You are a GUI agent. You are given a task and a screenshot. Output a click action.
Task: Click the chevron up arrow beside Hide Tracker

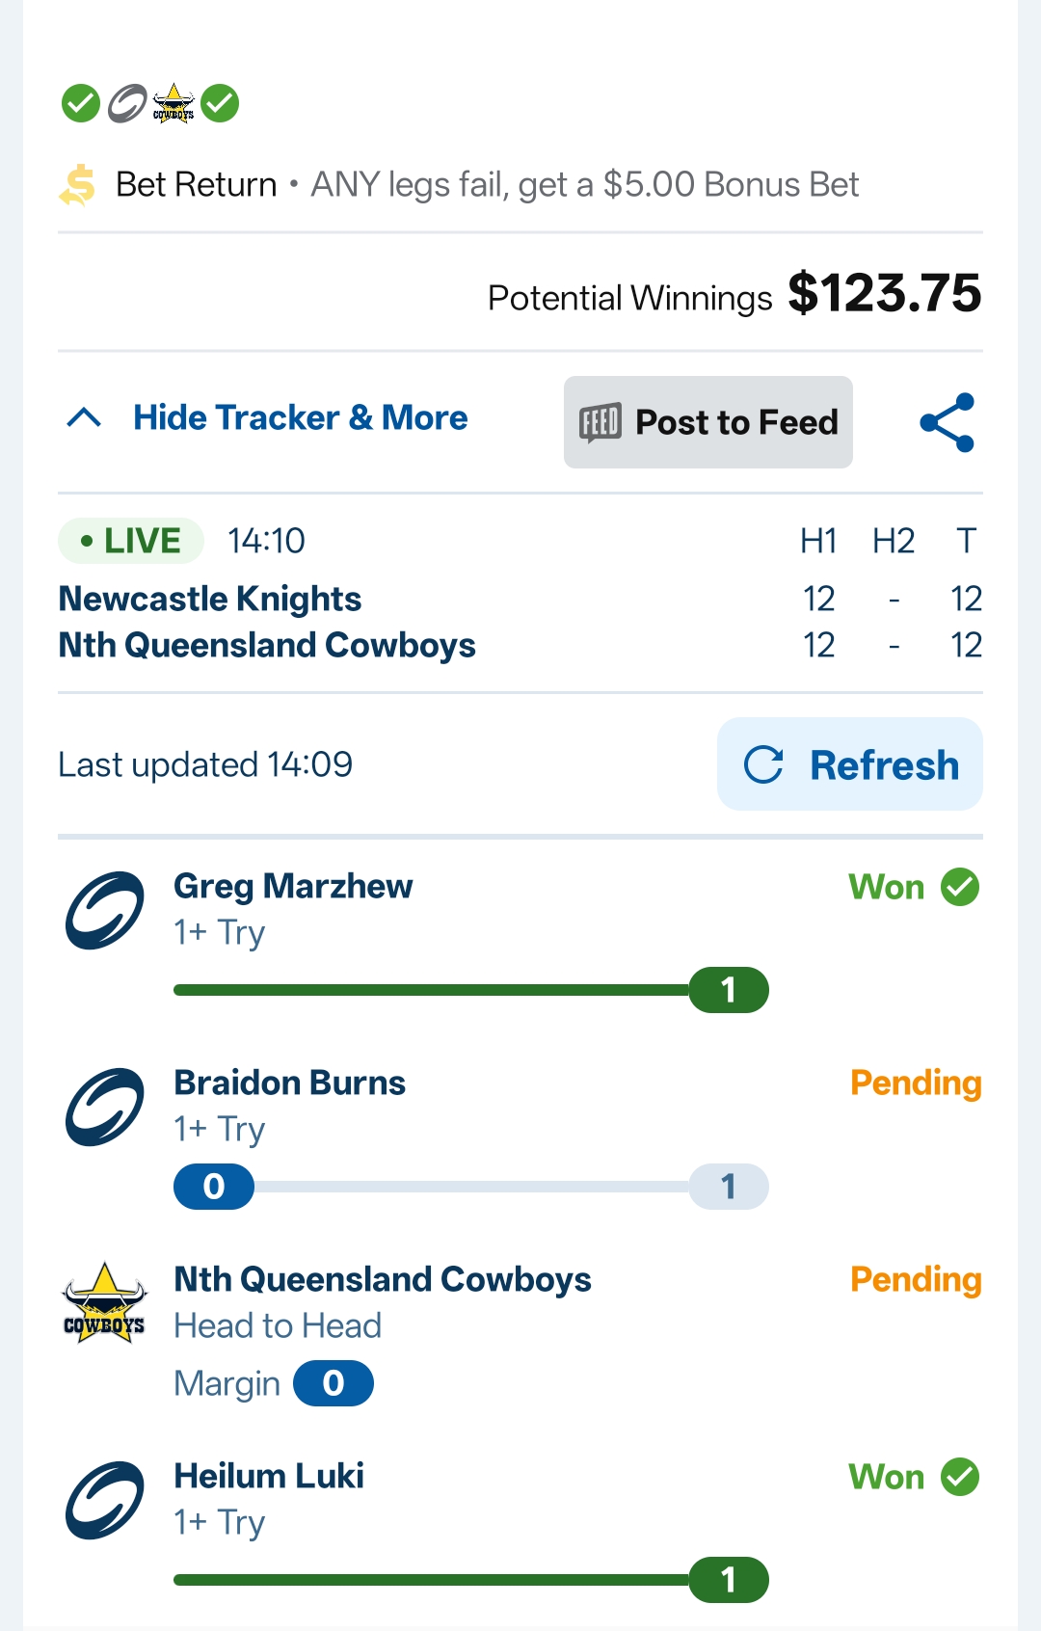[85, 418]
